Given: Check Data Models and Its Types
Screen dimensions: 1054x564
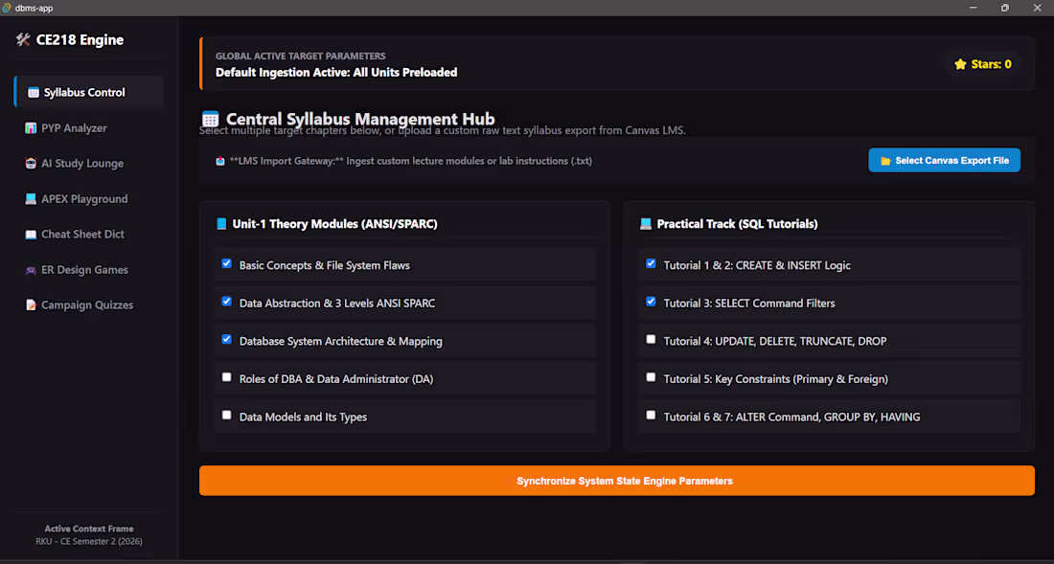Looking at the screenshot, I should pyautogui.click(x=226, y=415).
